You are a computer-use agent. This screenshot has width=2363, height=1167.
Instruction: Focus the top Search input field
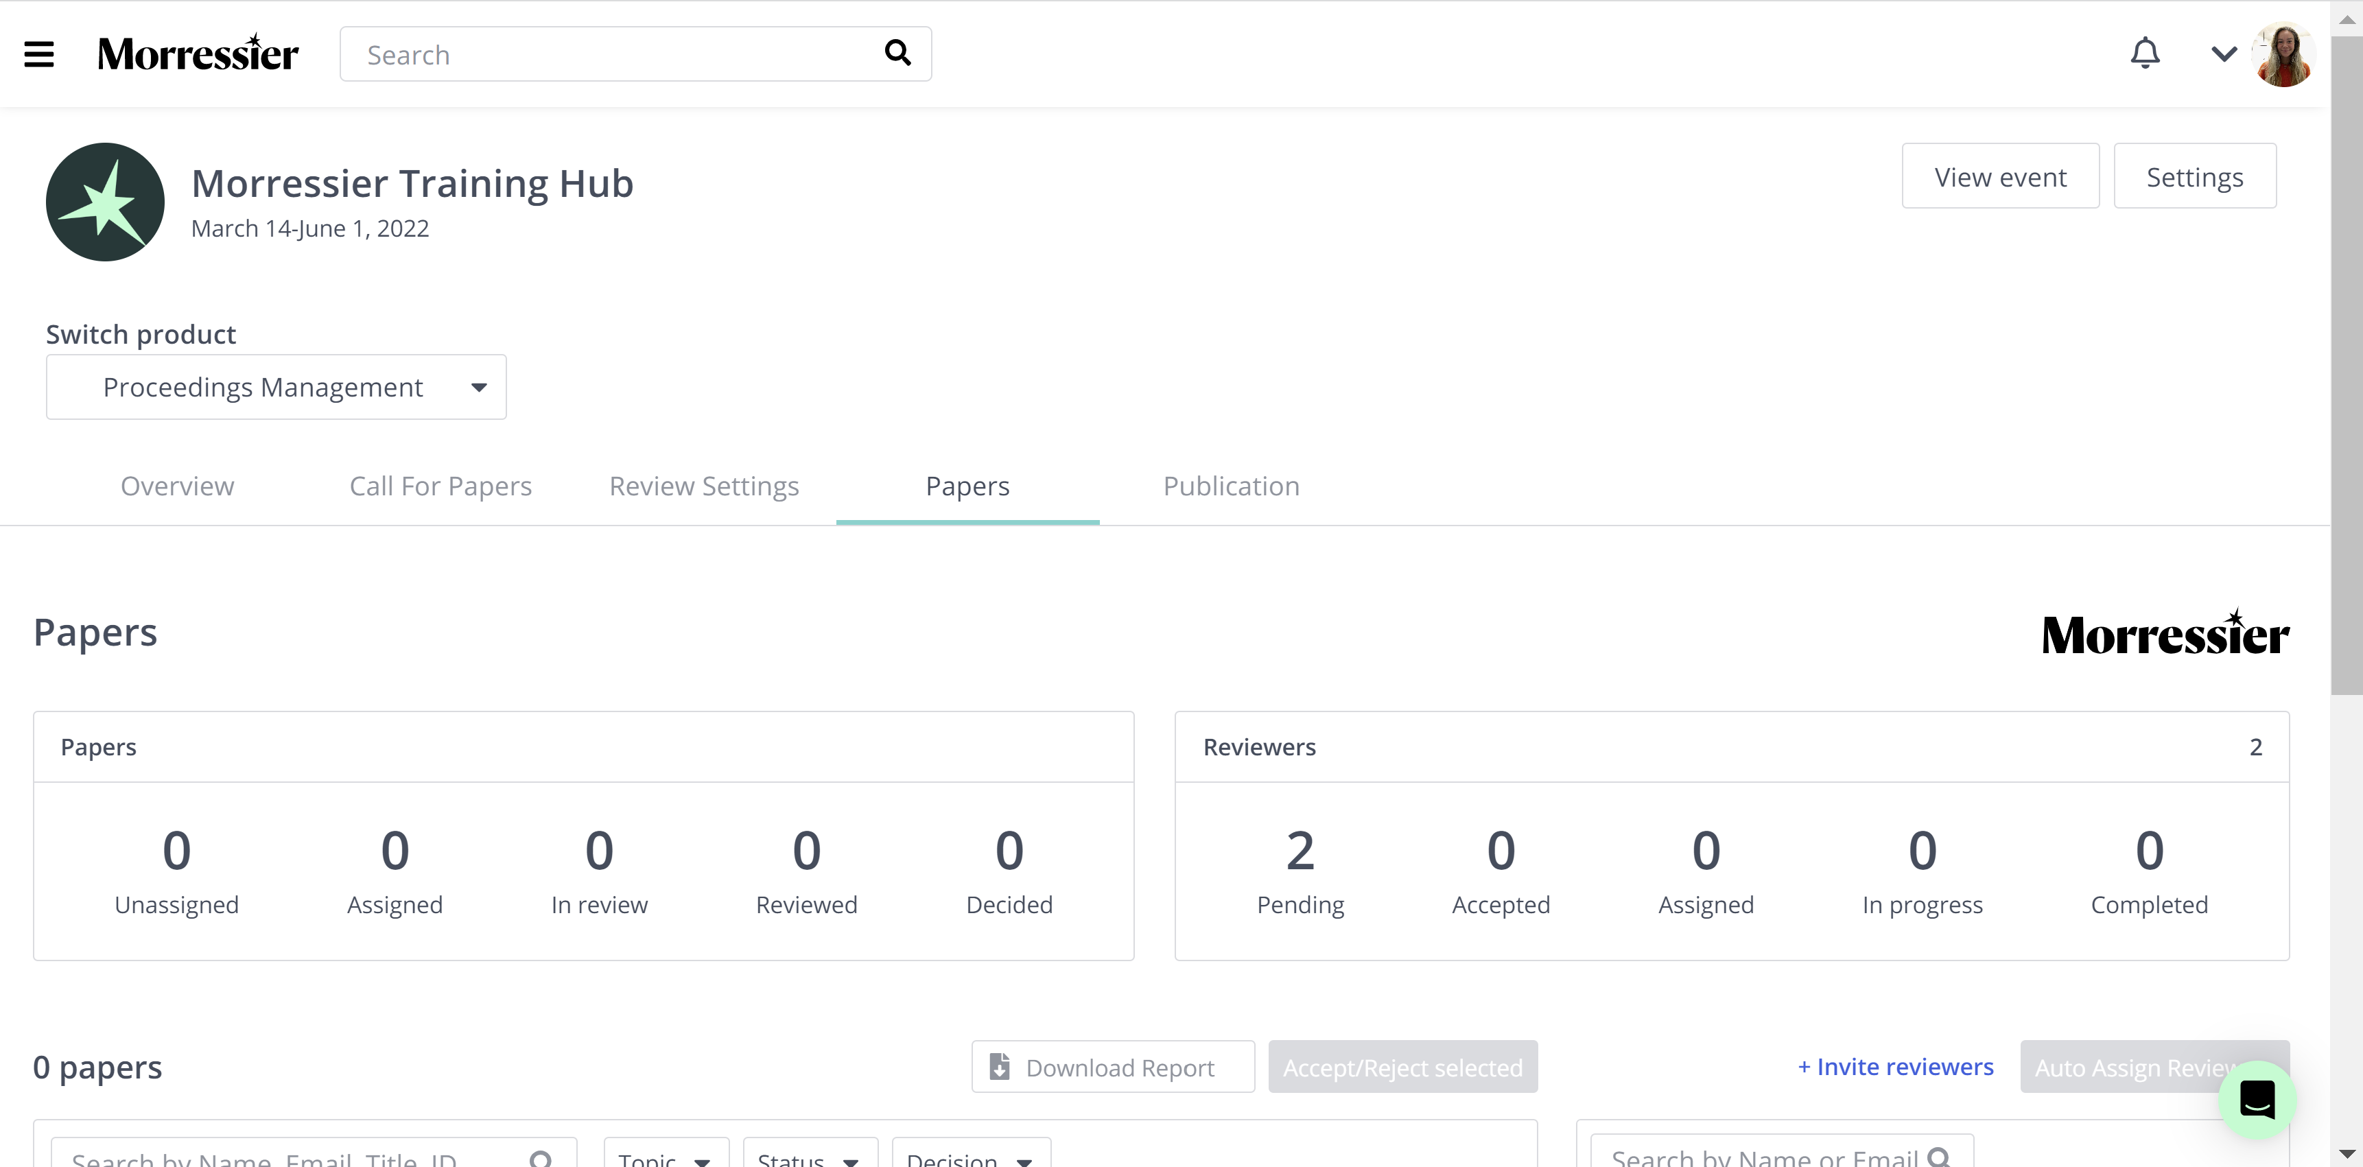(x=635, y=54)
